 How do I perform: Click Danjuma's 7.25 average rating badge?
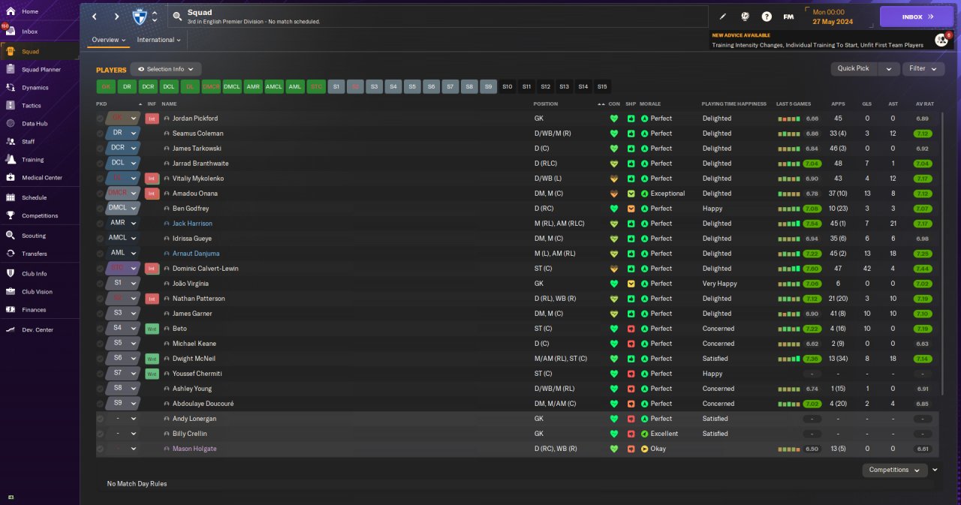(x=923, y=254)
